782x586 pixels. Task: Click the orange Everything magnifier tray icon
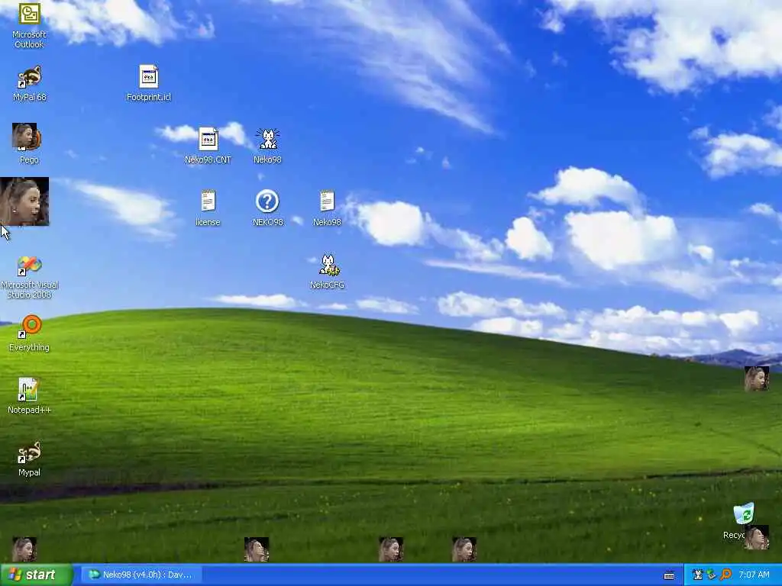click(x=725, y=575)
